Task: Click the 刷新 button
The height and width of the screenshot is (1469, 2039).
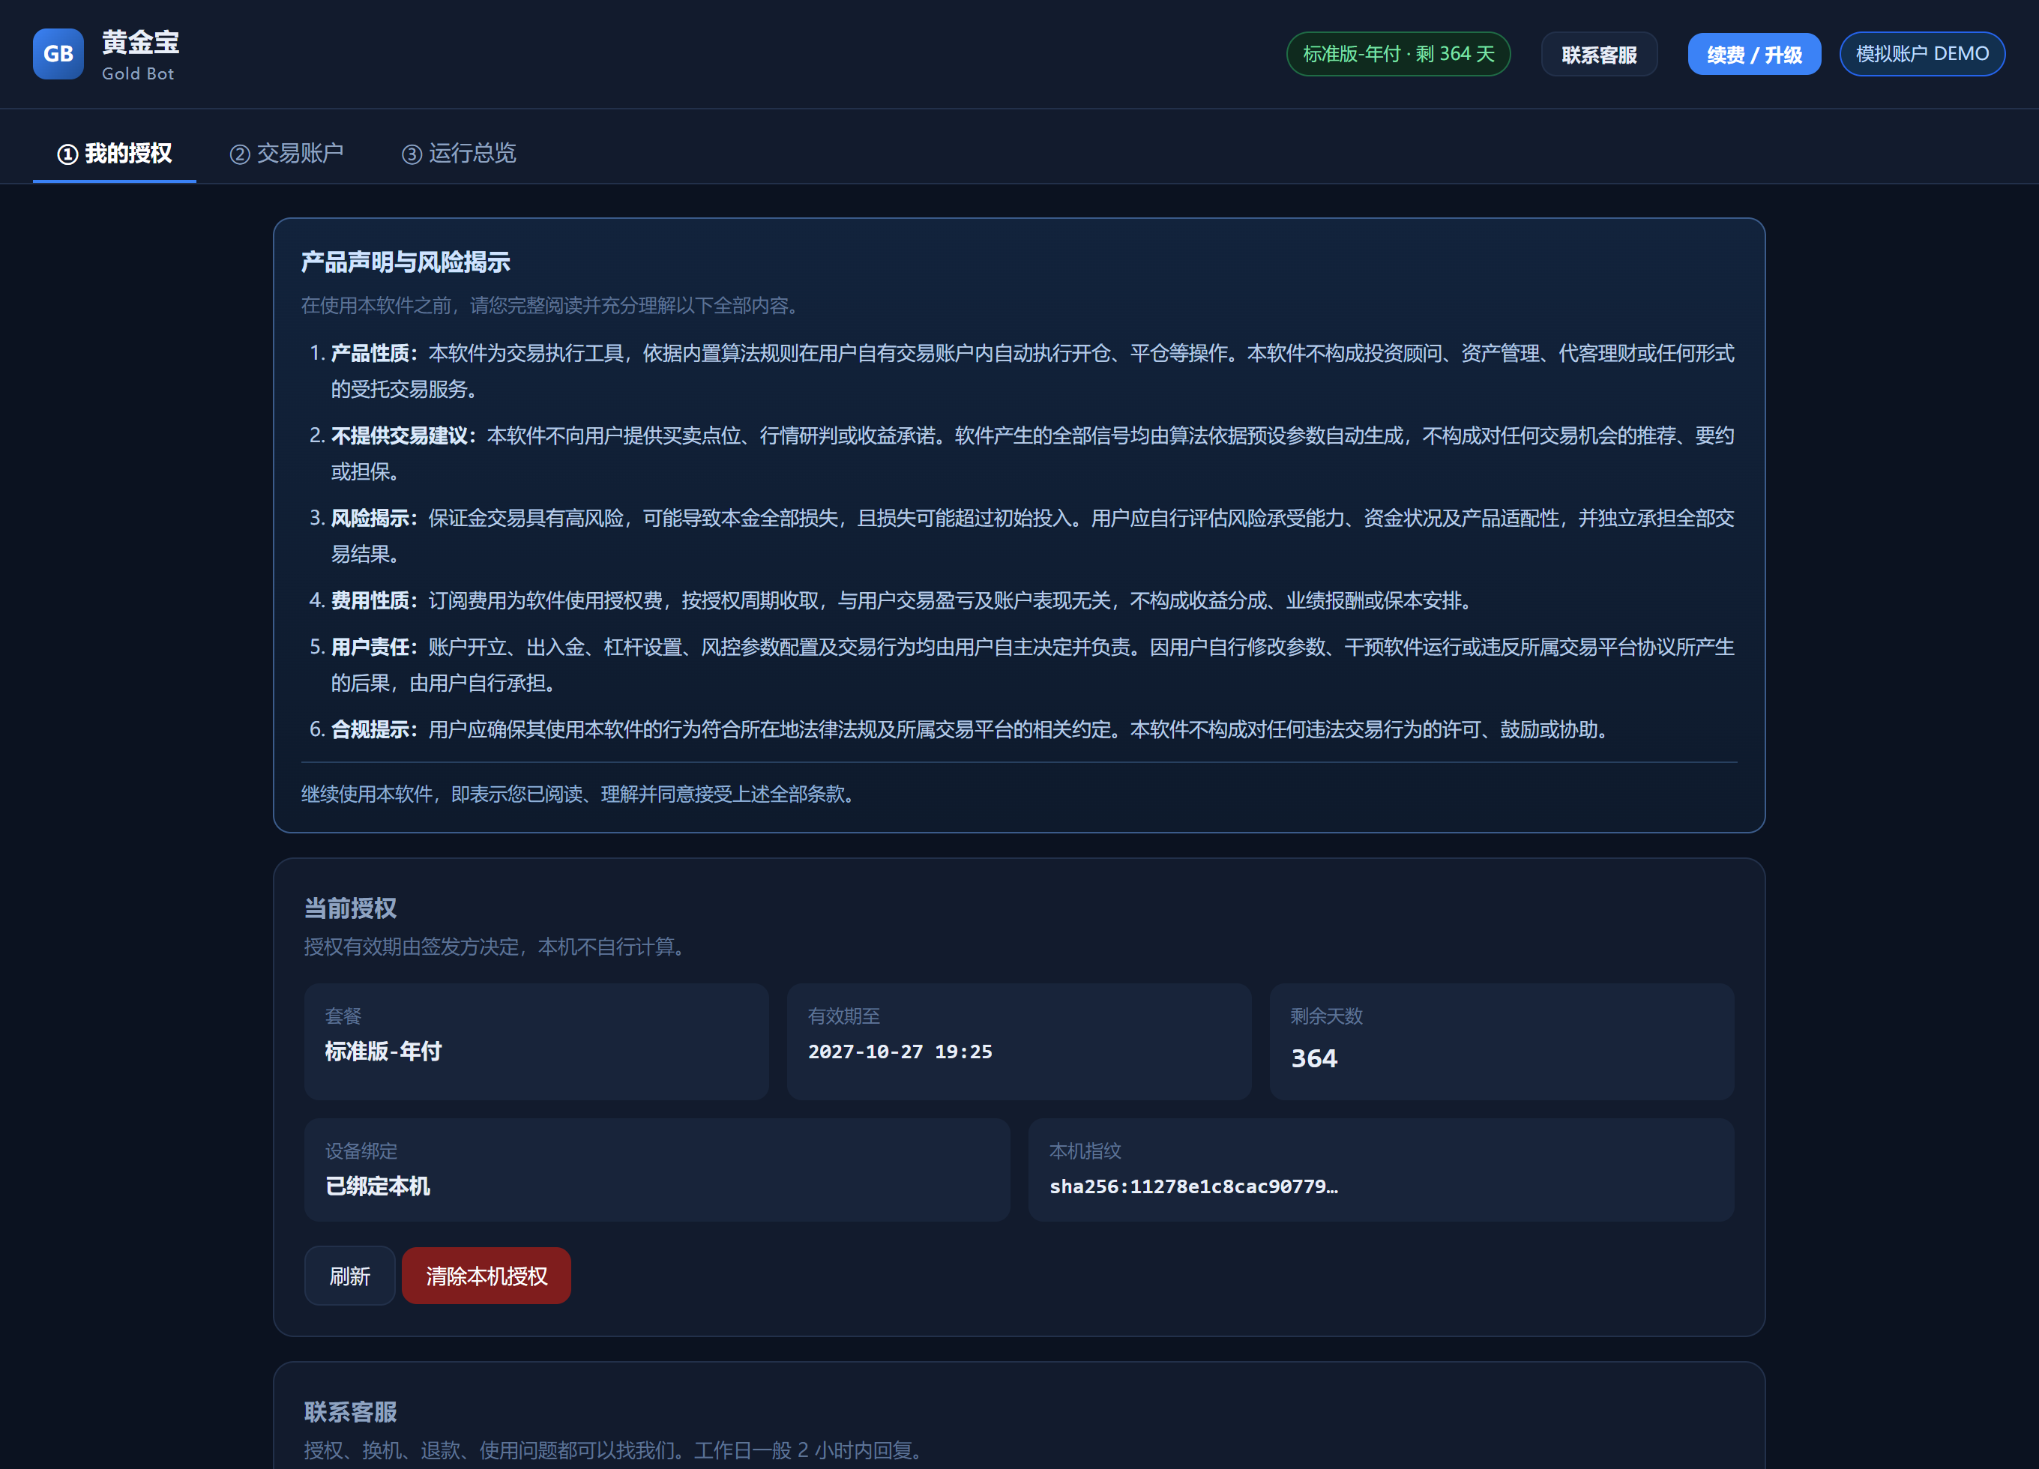Action: (350, 1276)
